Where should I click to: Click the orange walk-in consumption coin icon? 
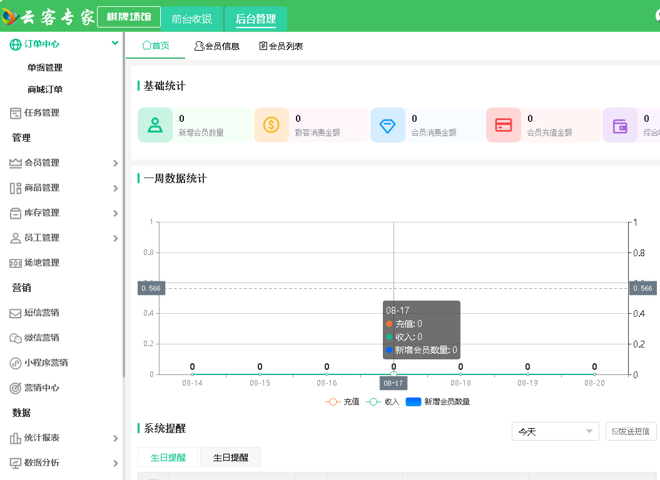pos(271,125)
